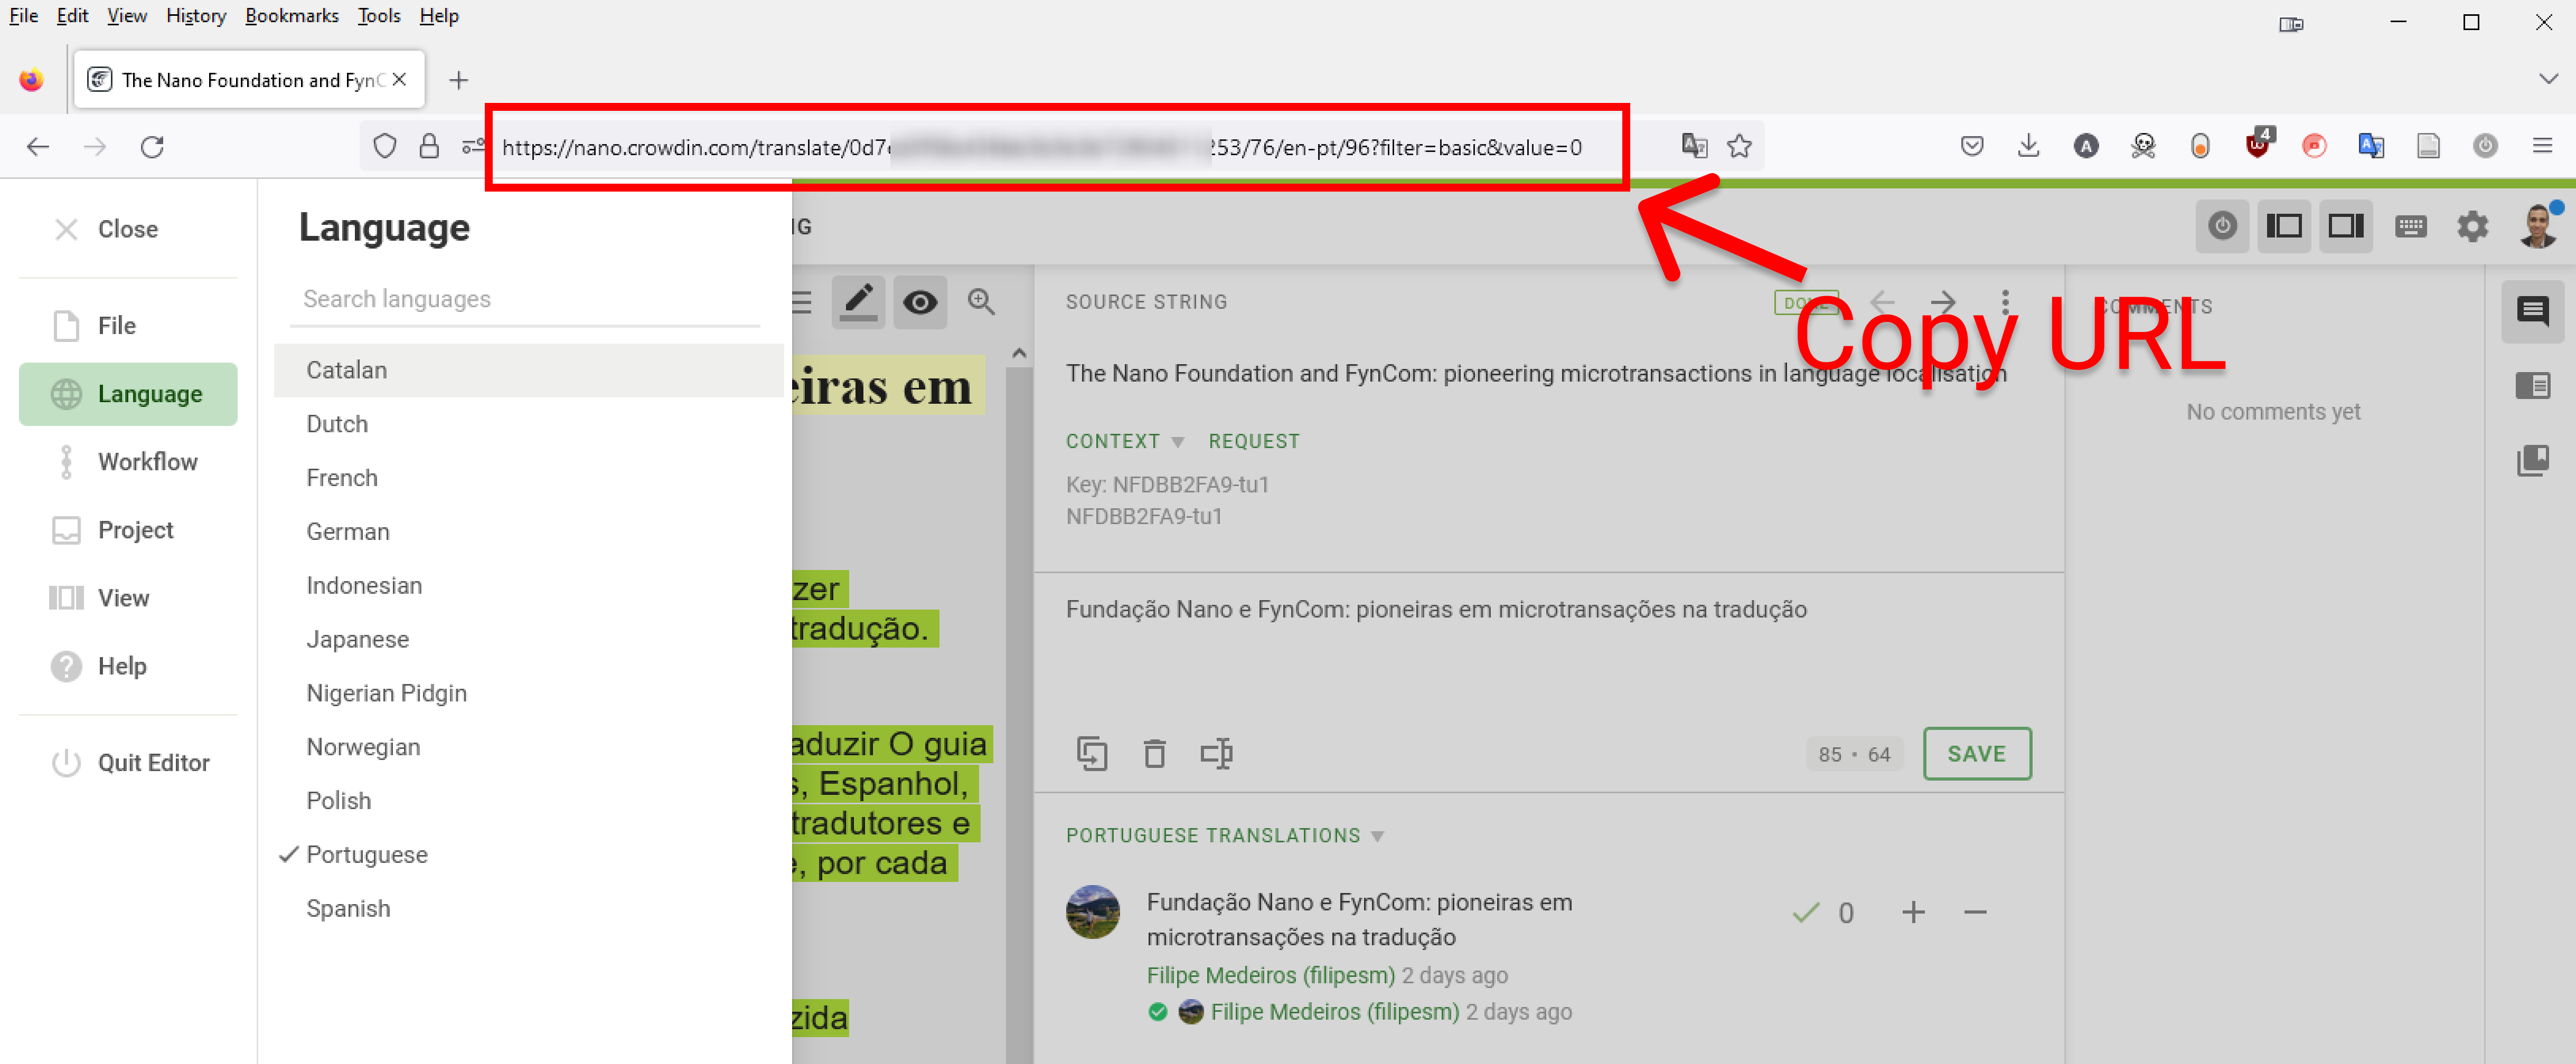Reload the page with refresh icon
This screenshot has width=2576, height=1064.
point(152,147)
